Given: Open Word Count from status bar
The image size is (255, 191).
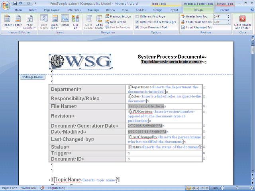Looking at the screenshot, I should (x=28, y=188).
